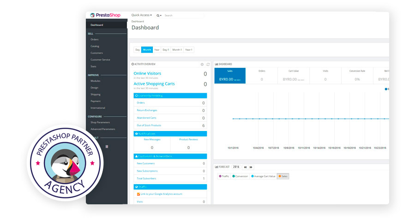Select the Month date range
This screenshot has width=415, height=220.
click(147, 50)
